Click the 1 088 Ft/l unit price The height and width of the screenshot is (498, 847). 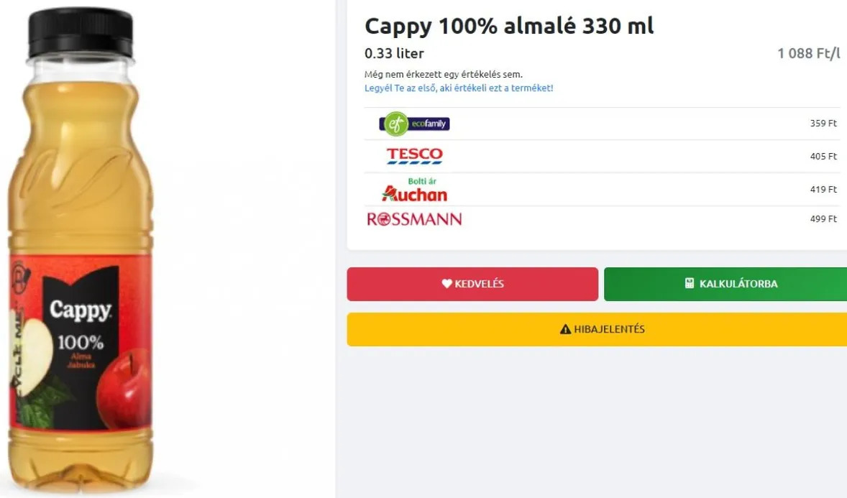point(808,54)
